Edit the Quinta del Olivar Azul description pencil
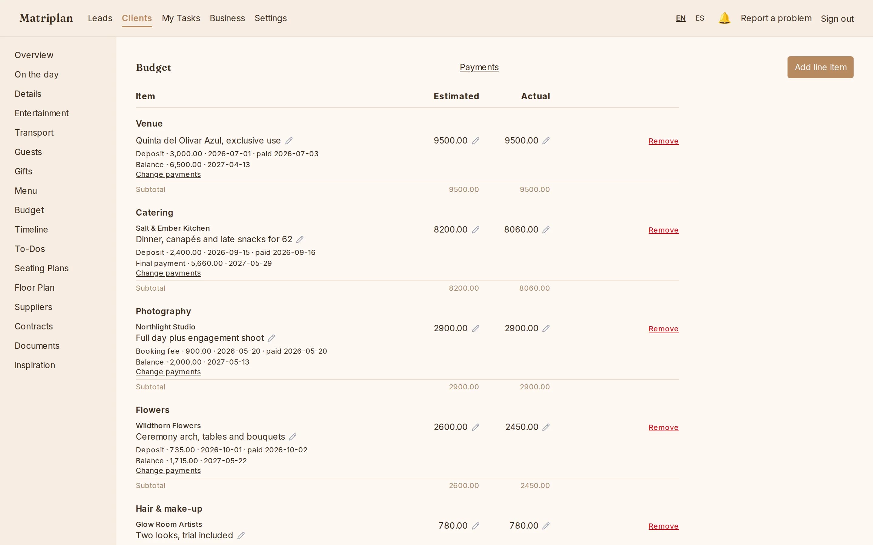873x545 pixels. (289, 140)
